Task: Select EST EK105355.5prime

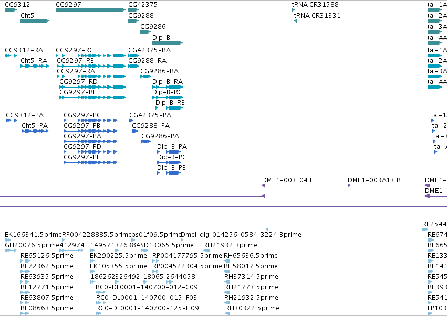Action: pyautogui.click(x=118, y=266)
